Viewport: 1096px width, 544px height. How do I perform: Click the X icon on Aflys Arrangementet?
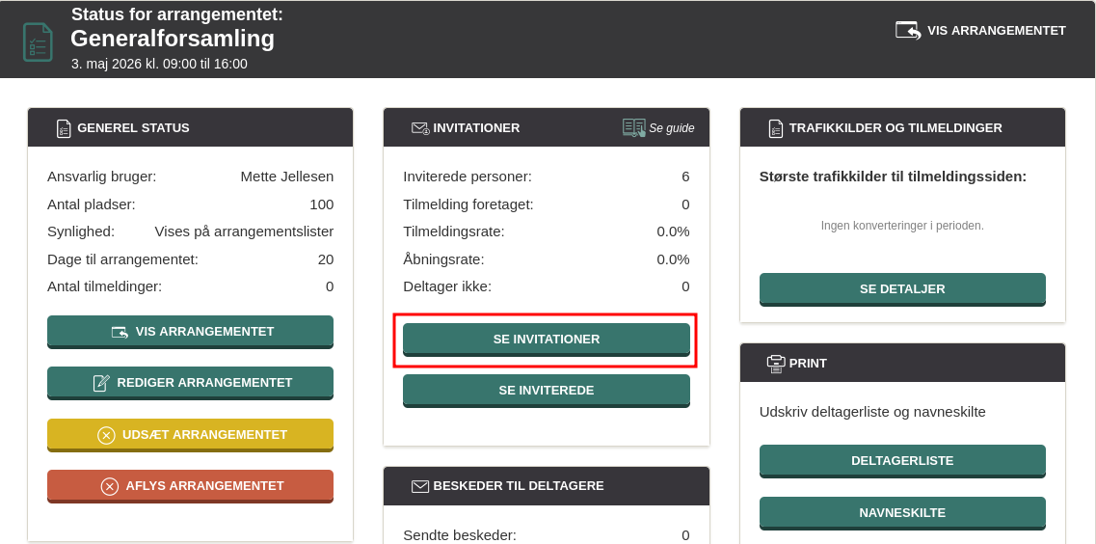pyautogui.click(x=110, y=486)
